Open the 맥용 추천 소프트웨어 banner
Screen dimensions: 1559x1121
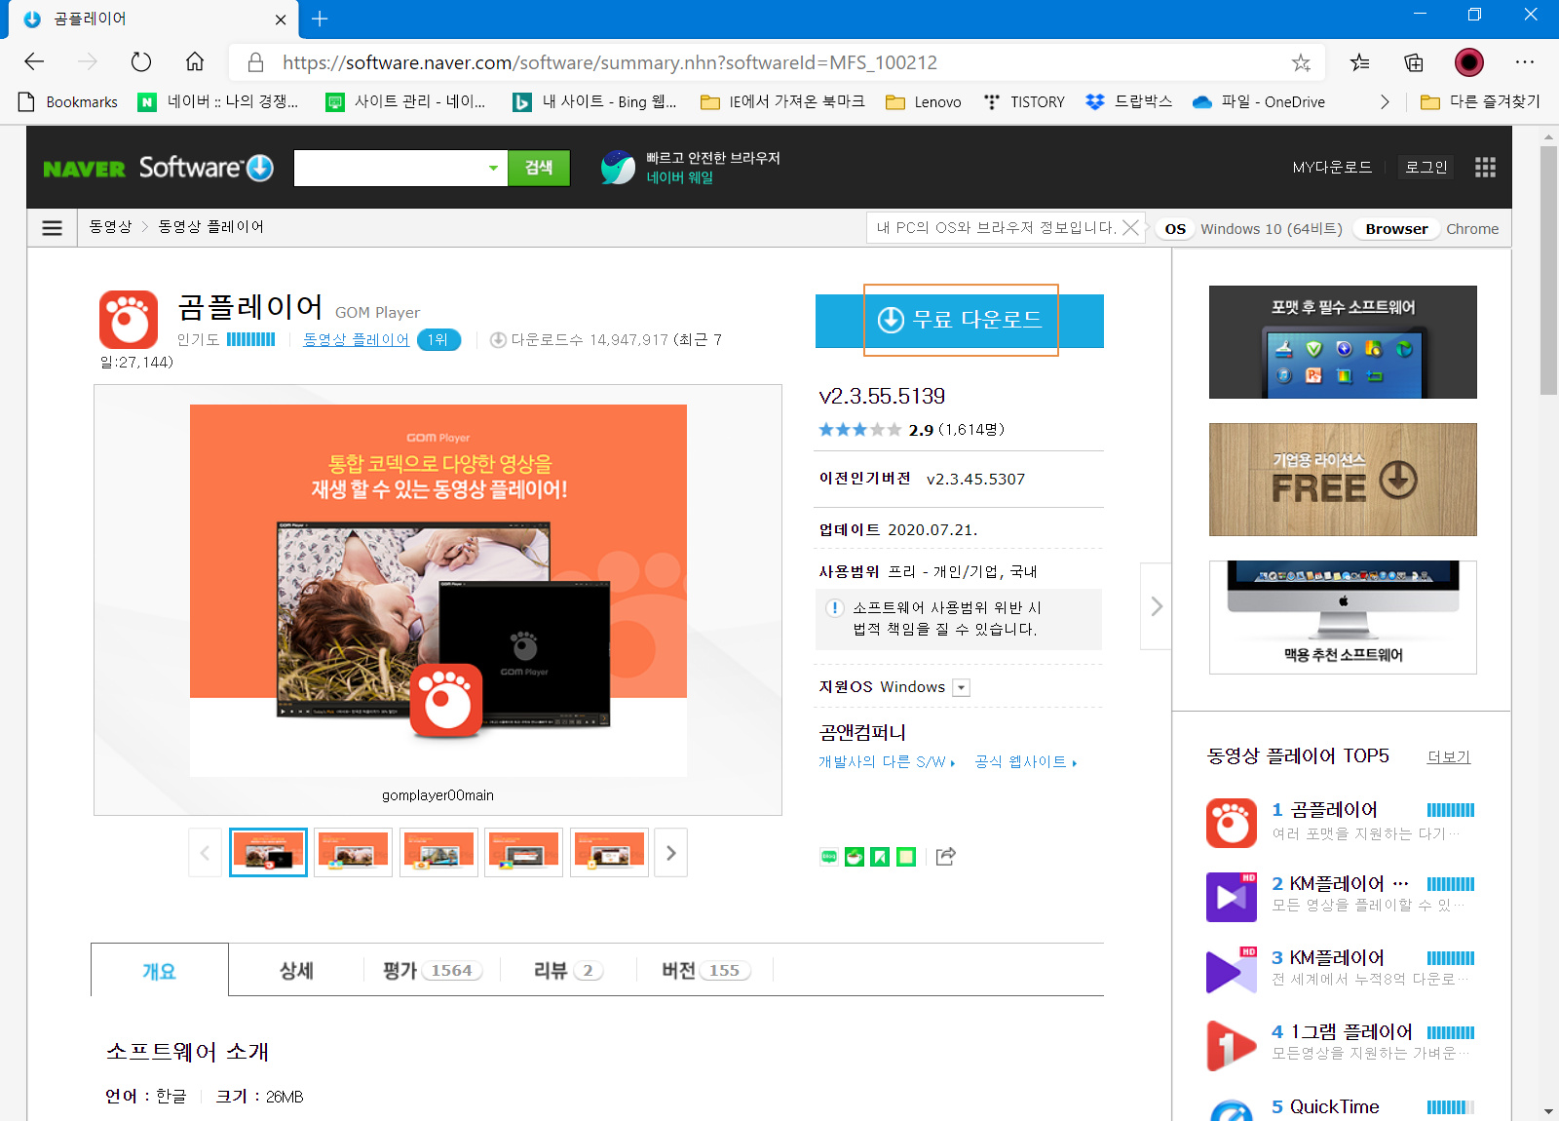[1343, 617]
